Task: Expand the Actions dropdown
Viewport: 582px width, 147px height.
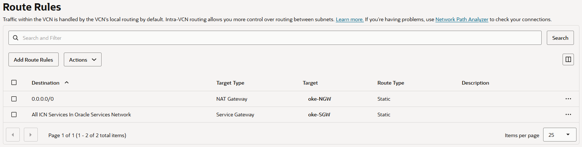Action: click(83, 60)
